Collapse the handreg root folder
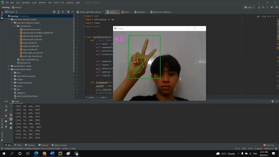279x157 pixels. [6, 16]
